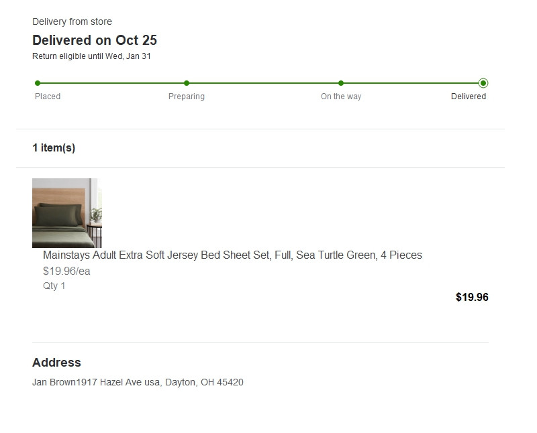Viewport: 537px width, 433px height.
Task: Click the Preparing status dot
Action: click(187, 83)
